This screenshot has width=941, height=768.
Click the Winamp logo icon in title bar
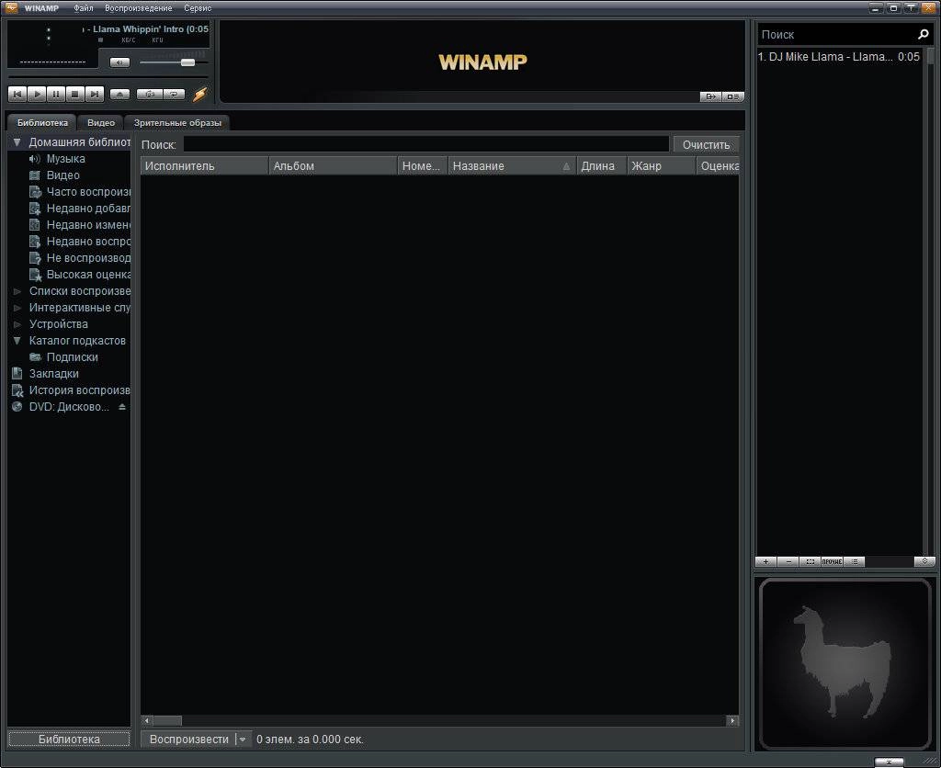coord(11,7)
